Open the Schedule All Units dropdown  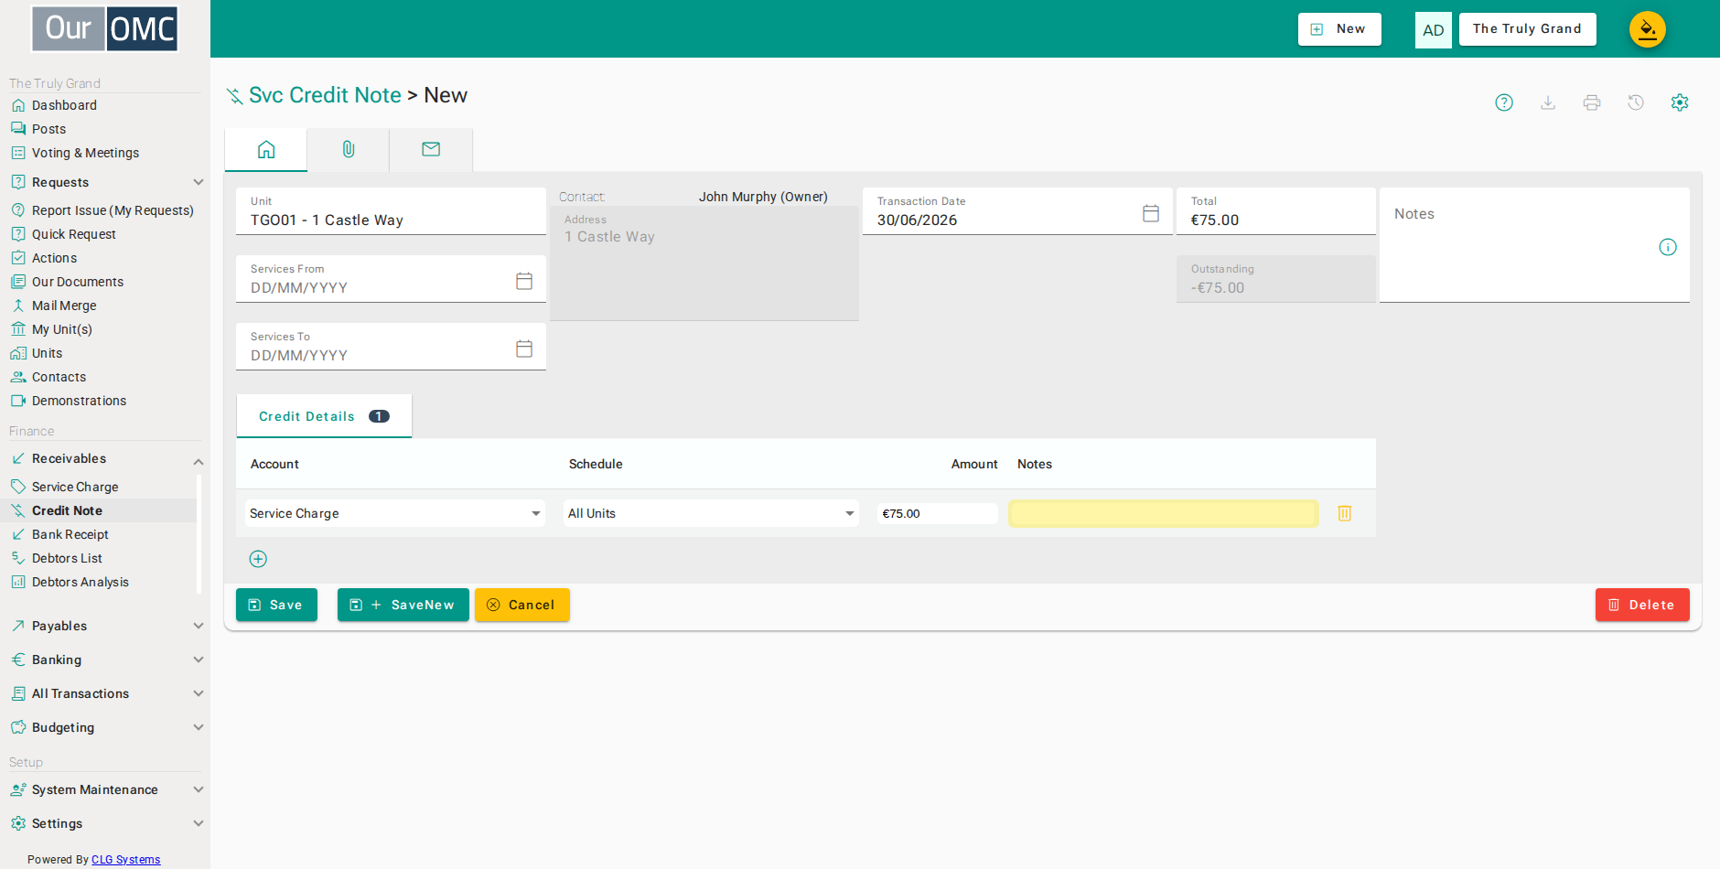pyautogui.click(x=712, y=513)
